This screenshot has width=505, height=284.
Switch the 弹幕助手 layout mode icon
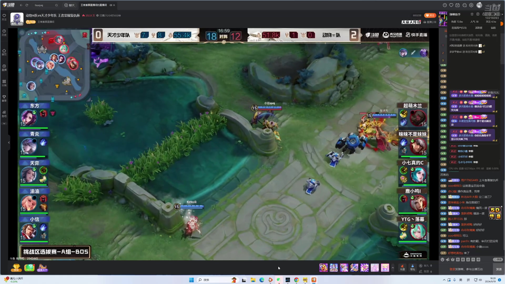tap(478, 14)
